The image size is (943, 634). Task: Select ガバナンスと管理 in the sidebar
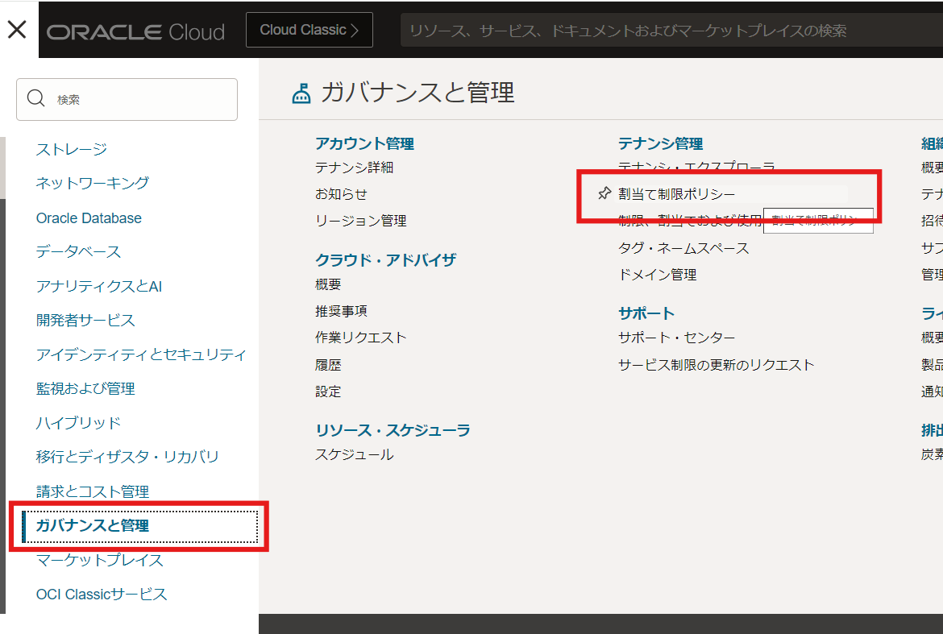(x=93, y=526)
